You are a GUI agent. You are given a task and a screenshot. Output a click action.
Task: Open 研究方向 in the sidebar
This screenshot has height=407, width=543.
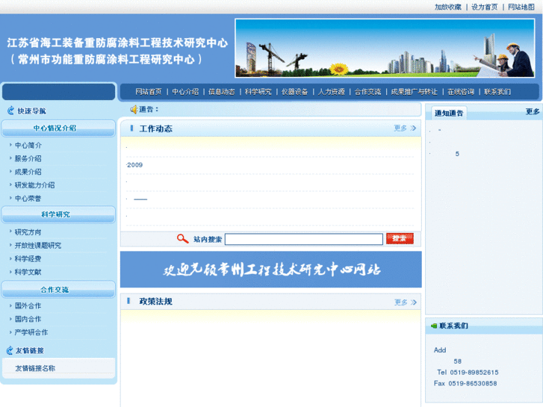tap(28, 232)
